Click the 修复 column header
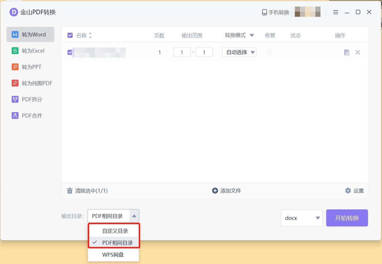382x264 pixels. (x=270, y=35)
